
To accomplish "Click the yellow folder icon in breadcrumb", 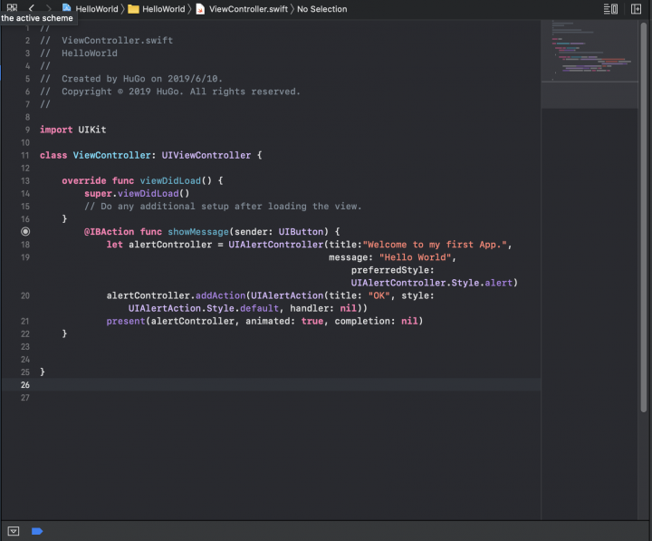I will (x=133, y=9).
